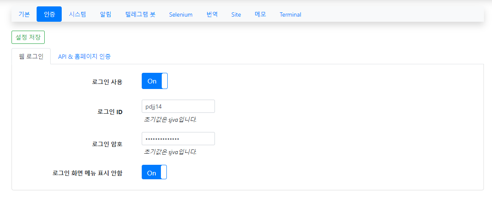The height and width of the screenshot is (198, 492).
Task: Click the 설정 저장 button
Action: click(x=28, y=37)
